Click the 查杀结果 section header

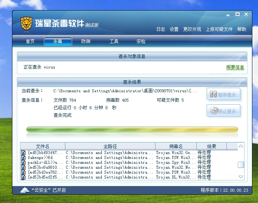(x=132, y=82)
